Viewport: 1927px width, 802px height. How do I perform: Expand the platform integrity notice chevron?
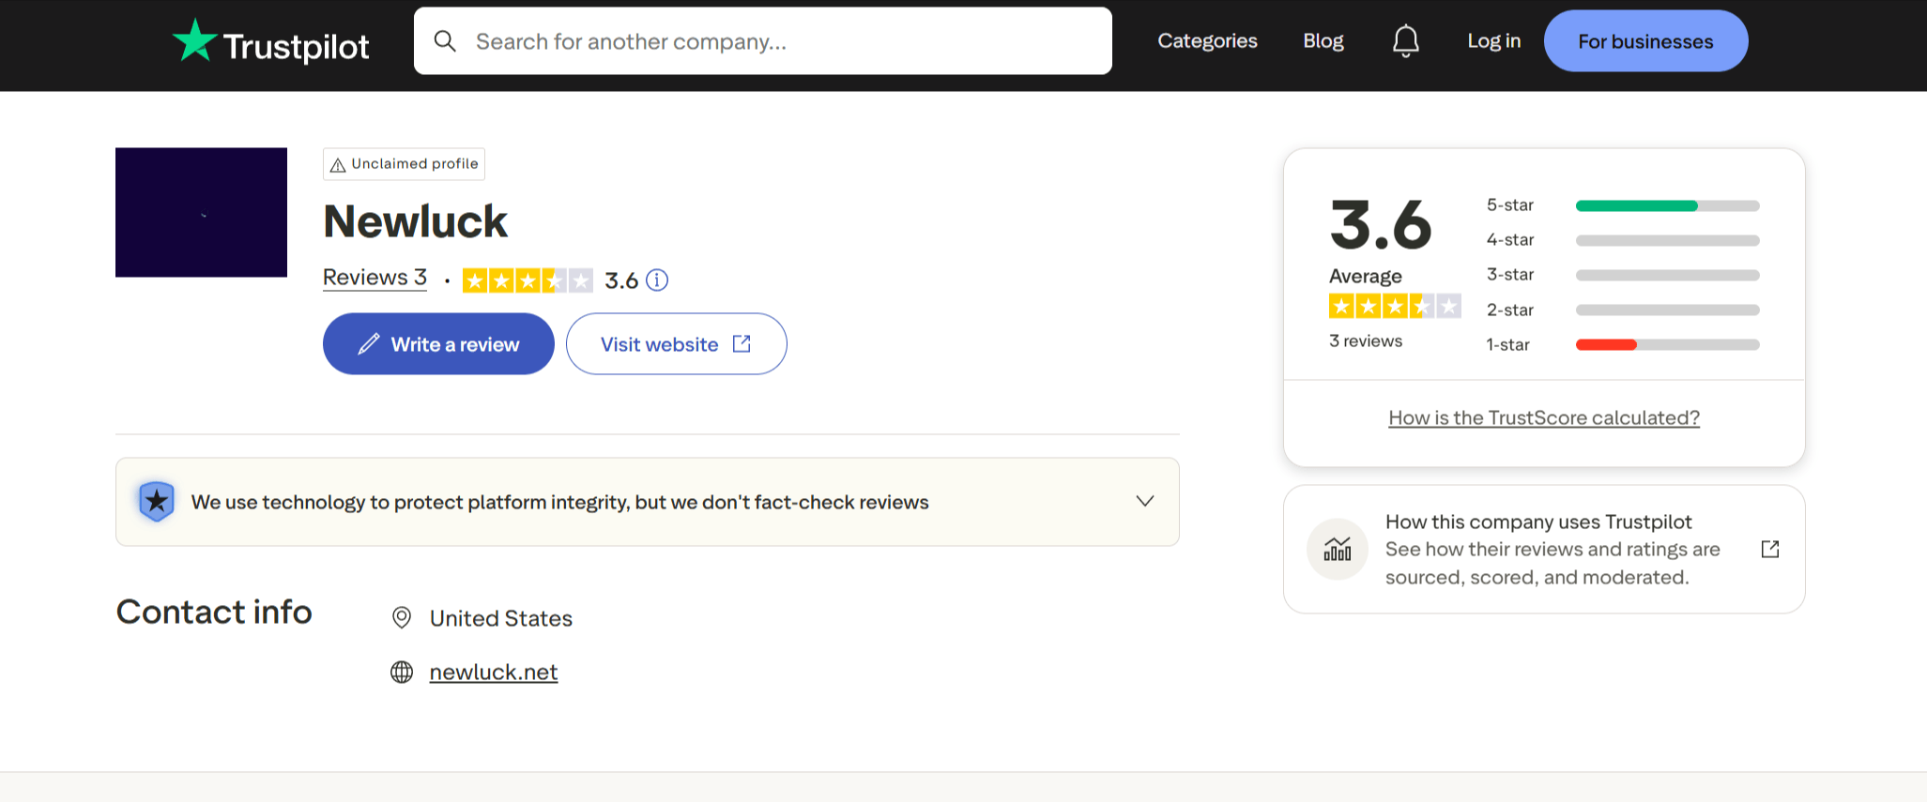point(1144,502)
